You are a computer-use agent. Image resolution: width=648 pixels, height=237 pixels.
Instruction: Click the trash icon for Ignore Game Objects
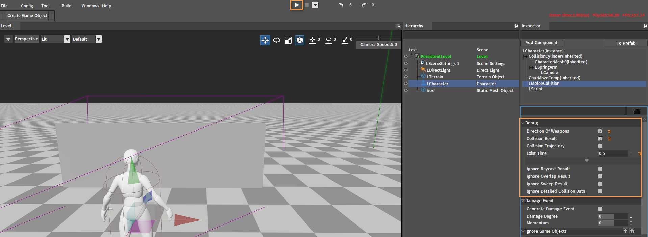(632, 231)
